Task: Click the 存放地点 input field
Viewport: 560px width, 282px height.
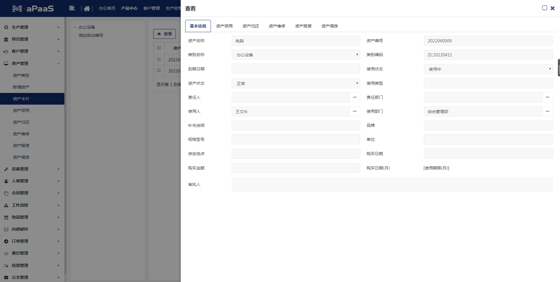Action: click(296, 154)
